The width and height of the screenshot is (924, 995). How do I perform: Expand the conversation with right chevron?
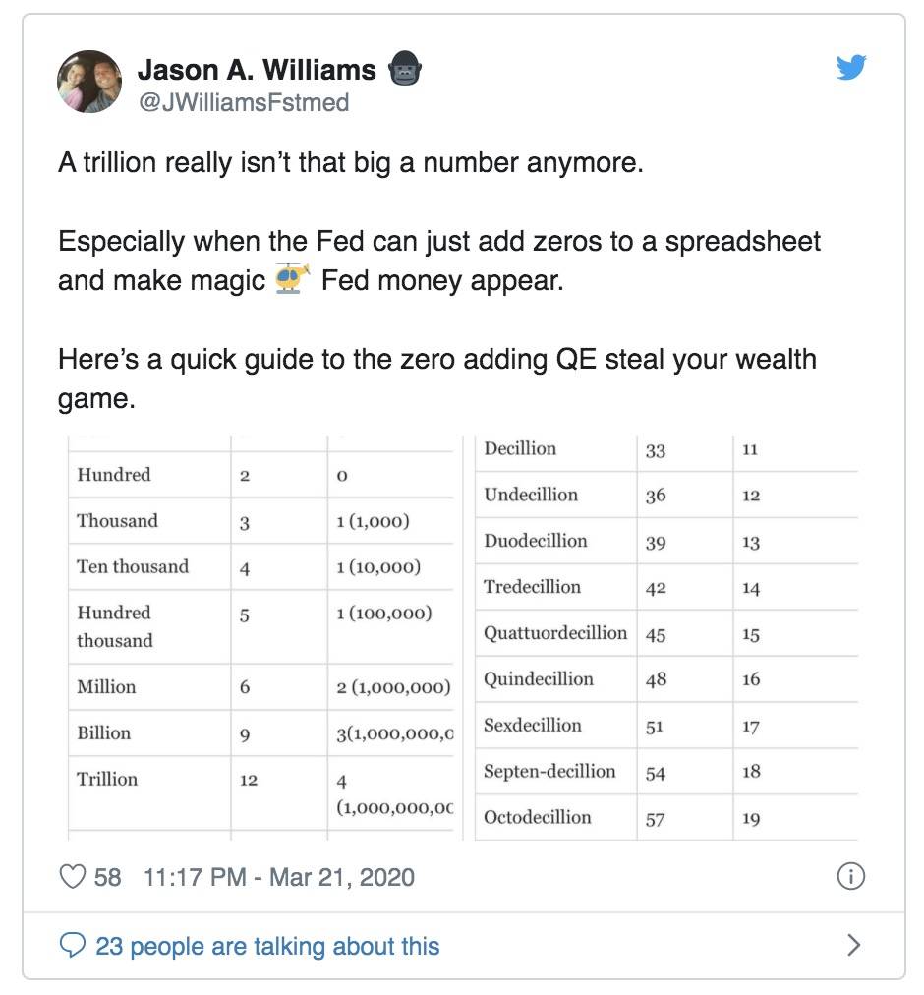(x=854, y=945)
